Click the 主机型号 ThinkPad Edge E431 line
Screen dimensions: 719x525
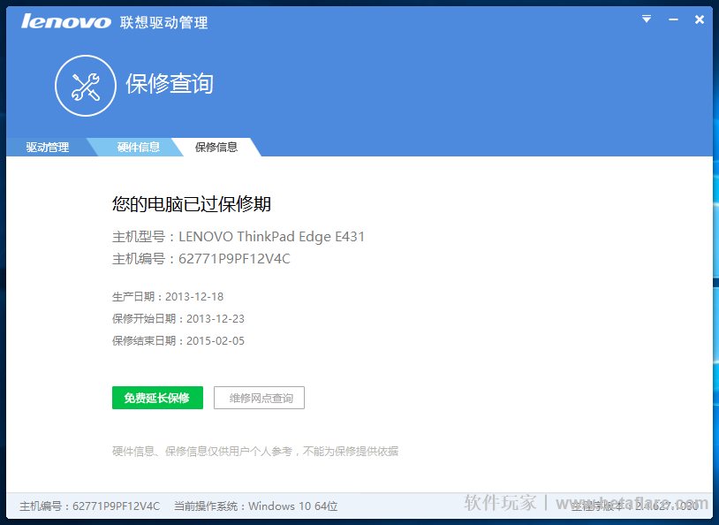click(x=238, y=237)
